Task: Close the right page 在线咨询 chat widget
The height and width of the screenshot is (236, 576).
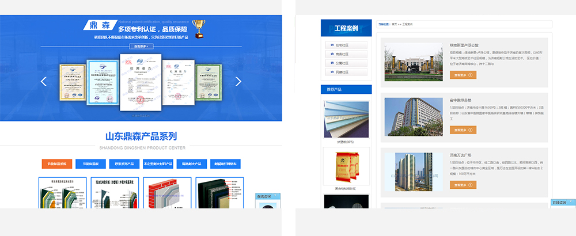Action: 571,202
